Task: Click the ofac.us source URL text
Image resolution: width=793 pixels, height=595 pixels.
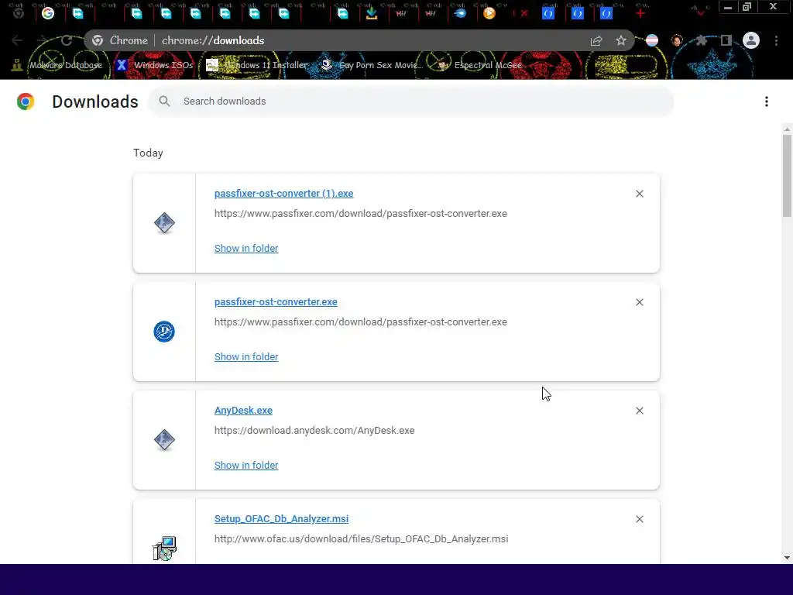Action: point(361,539)
